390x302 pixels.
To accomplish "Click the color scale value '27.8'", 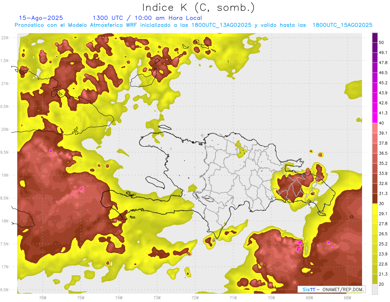I will point(383,224).
